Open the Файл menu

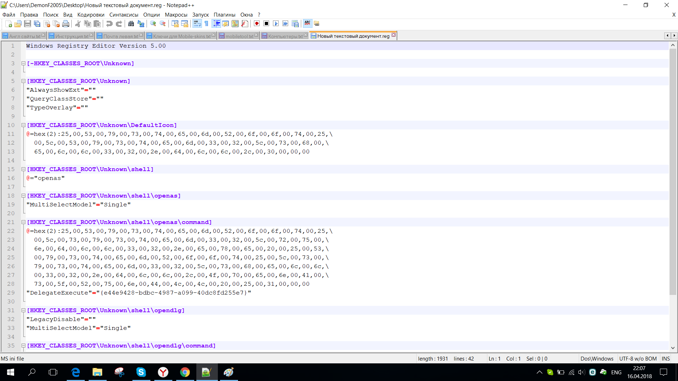(x=9, y=15)
